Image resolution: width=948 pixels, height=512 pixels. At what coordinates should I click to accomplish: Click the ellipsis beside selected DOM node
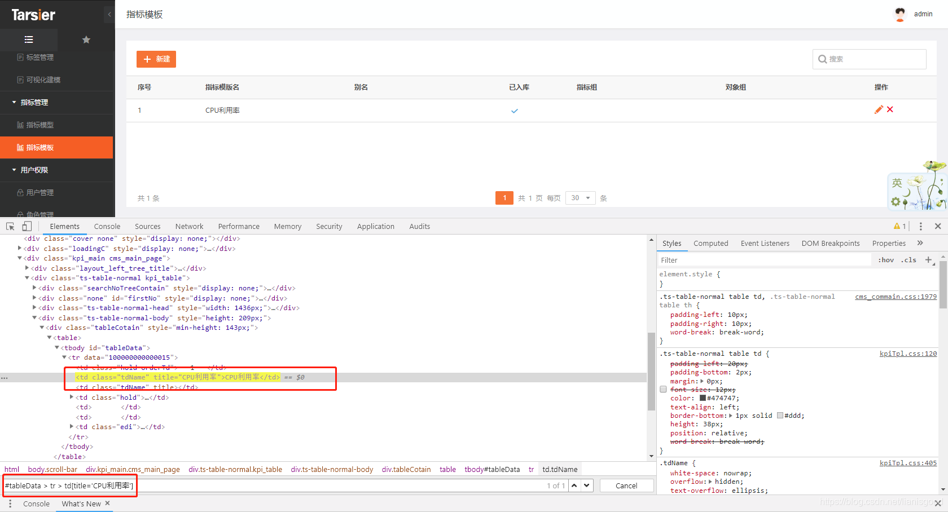pos(5,378)
